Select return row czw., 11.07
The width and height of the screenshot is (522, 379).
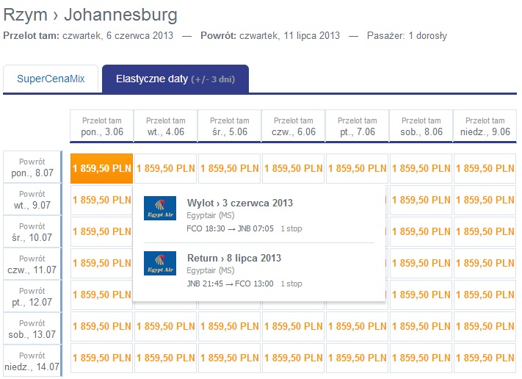point(32,264)
